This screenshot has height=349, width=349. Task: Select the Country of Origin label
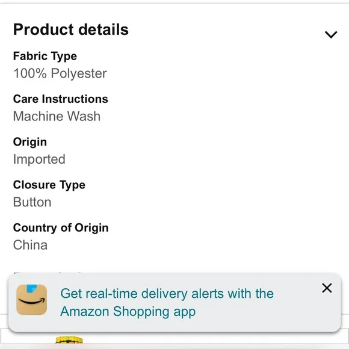coord(61,228)
